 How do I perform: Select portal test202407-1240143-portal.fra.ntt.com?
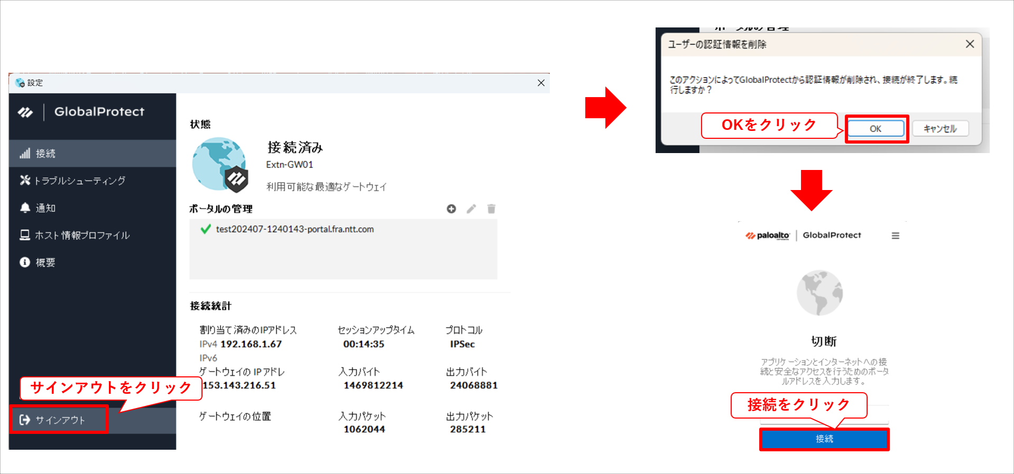[x=294, y=229]
